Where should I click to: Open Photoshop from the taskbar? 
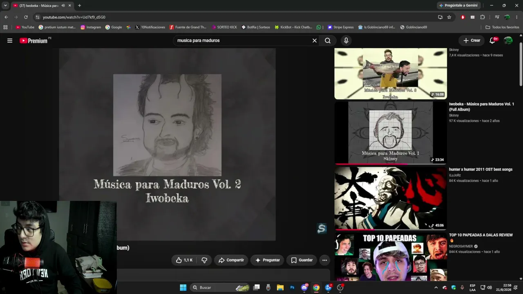(x=292, y=287)
